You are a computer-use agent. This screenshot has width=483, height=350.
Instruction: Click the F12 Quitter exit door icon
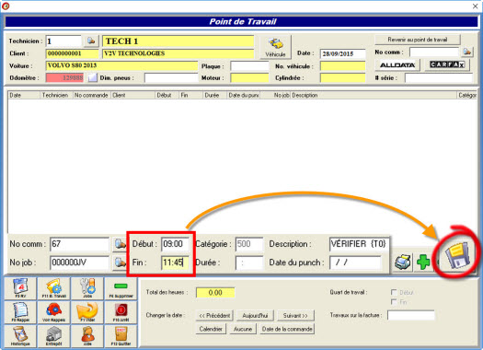[121, 336]
